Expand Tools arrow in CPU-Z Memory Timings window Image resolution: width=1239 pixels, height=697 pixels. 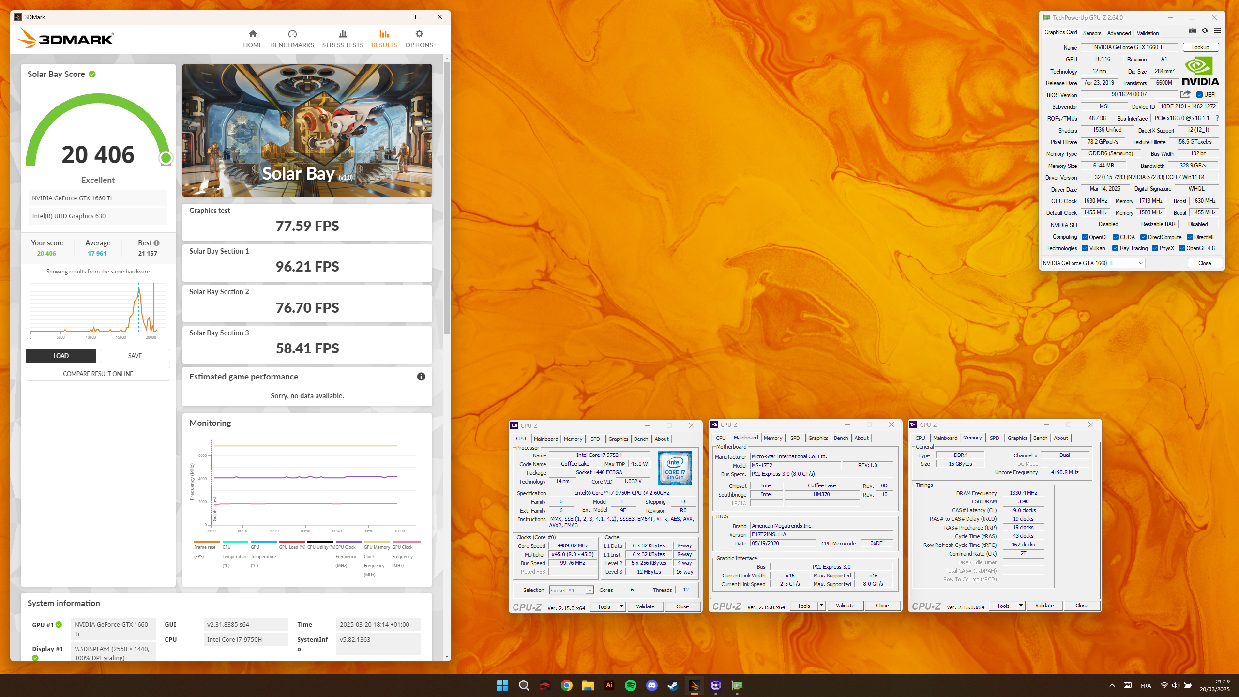click(x=1021, y=606)
